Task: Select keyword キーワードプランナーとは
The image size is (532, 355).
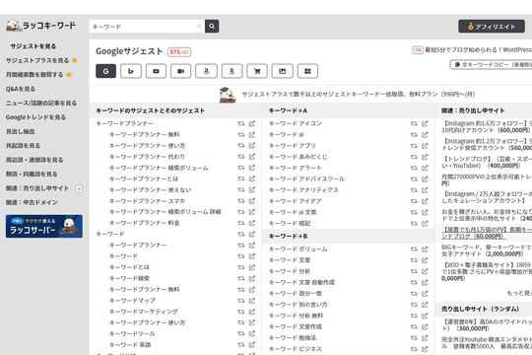Action: 144,178
